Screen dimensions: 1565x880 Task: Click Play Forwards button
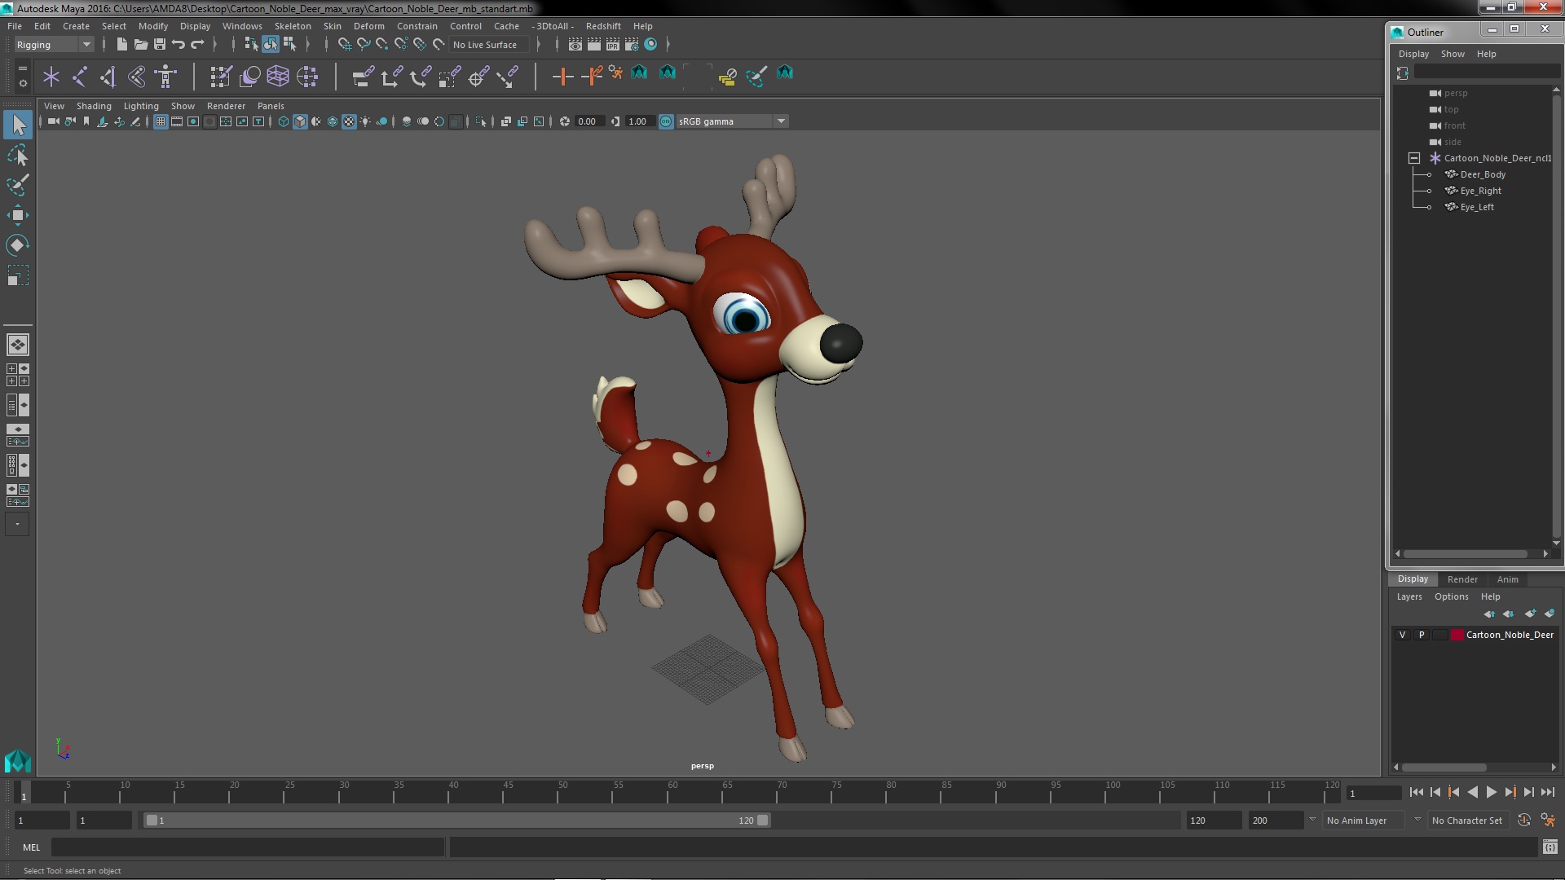tap(1491, 792)
